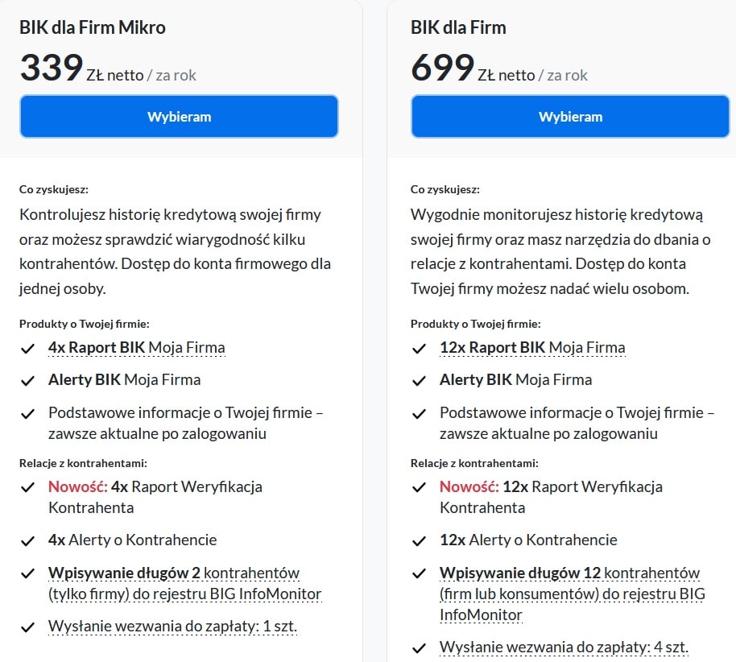Open 4x Alerty o Kontrahencie link

tap(132, 540)
